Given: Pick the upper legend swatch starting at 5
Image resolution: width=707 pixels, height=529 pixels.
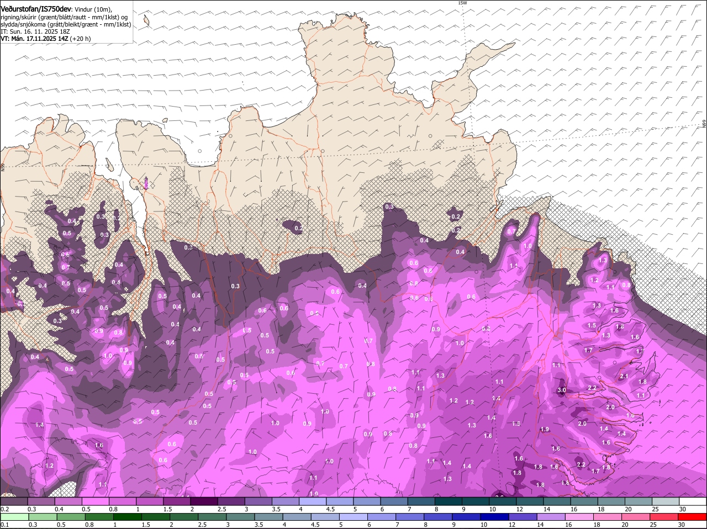Looking at the screenshot, I should pyautogui.click(x=366, y=501).
